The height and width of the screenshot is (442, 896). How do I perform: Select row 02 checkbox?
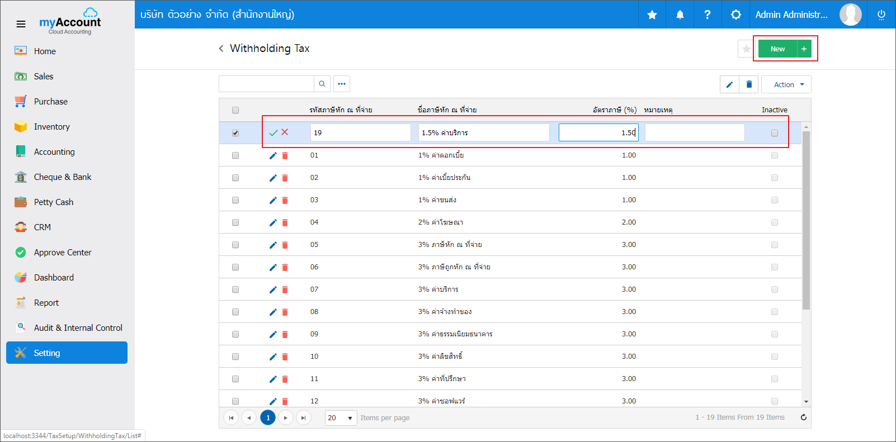point(235,178)
